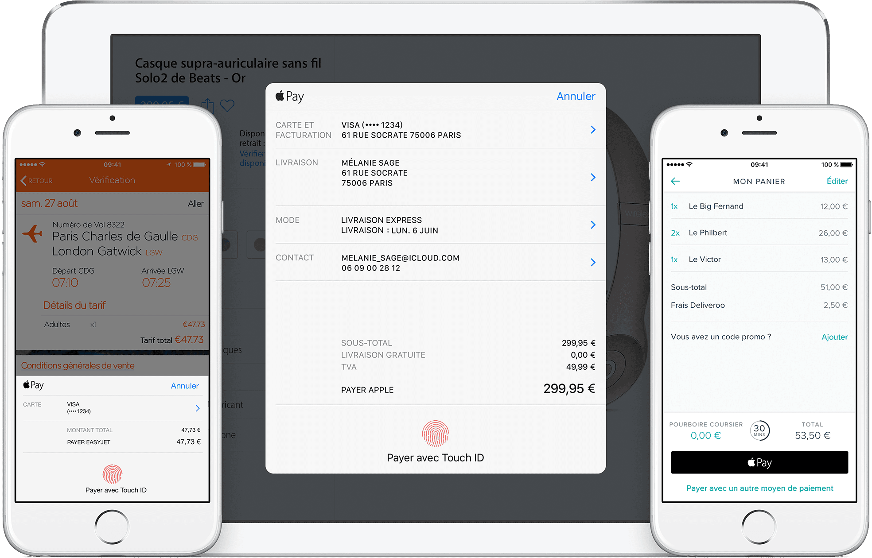The width and height of the screenshot is (872, 558).
Task: Tap Annuler on iPad Apple Pay sheet
Action: (x=576, y=97)
